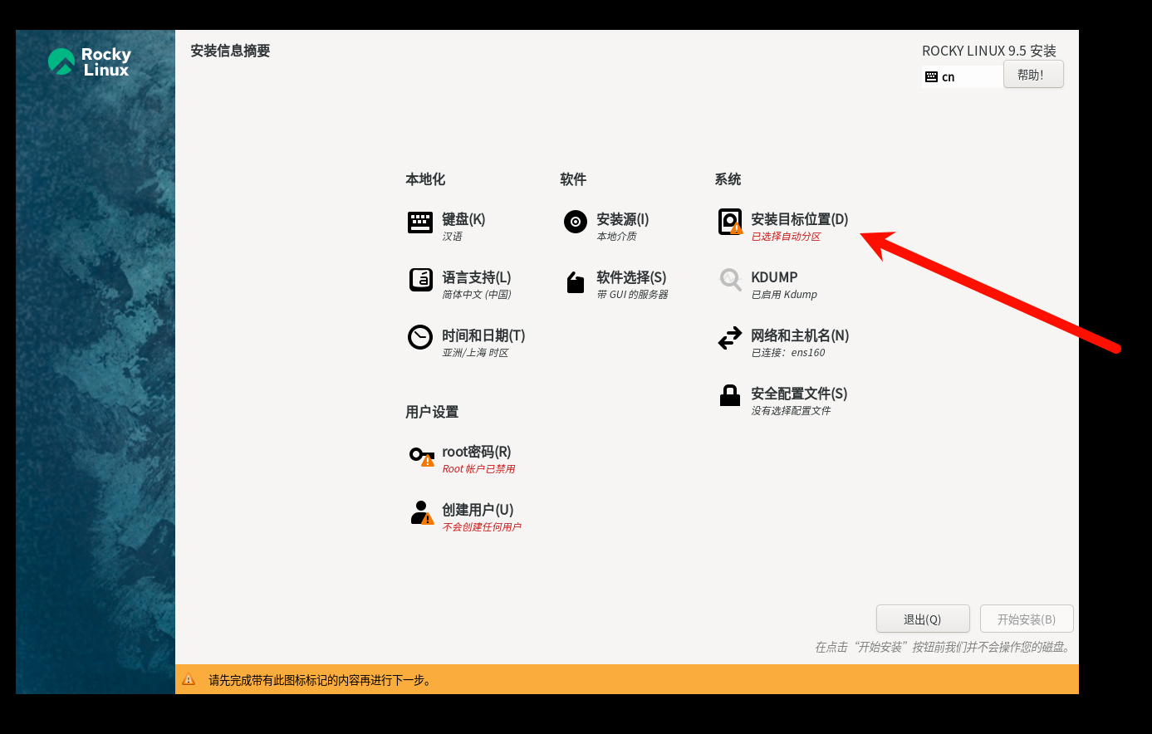Screen dimensions: 1152x734
Task: Click the status text 已连接：ens160
Action: [788, 353]
